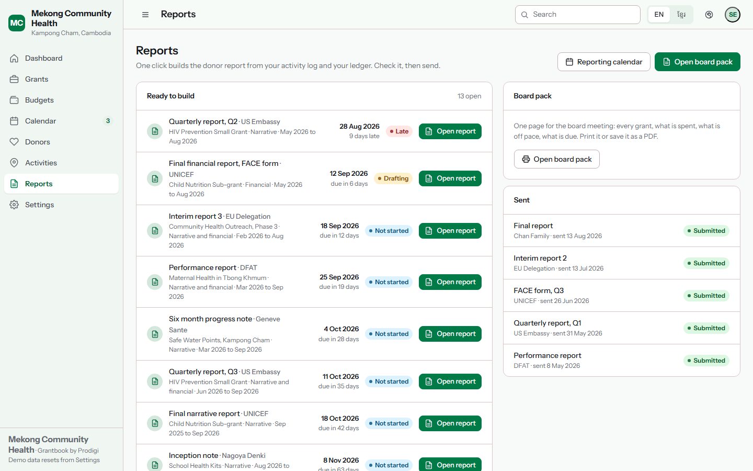Image resolution: width=753 pixels, height=471 pixels.
Task: Open report for DFAT Performance report
Action: pyautogui.click(x=450, y=282)
